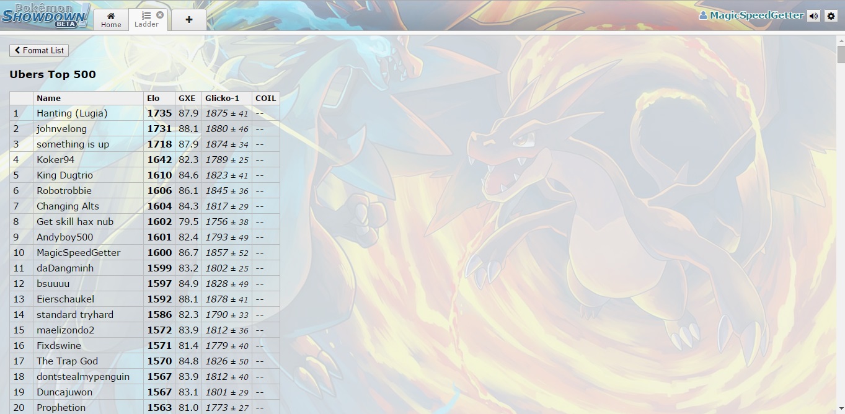845x414 pixels.
Task: Select player Andyboy500
Action: (64, 237)
